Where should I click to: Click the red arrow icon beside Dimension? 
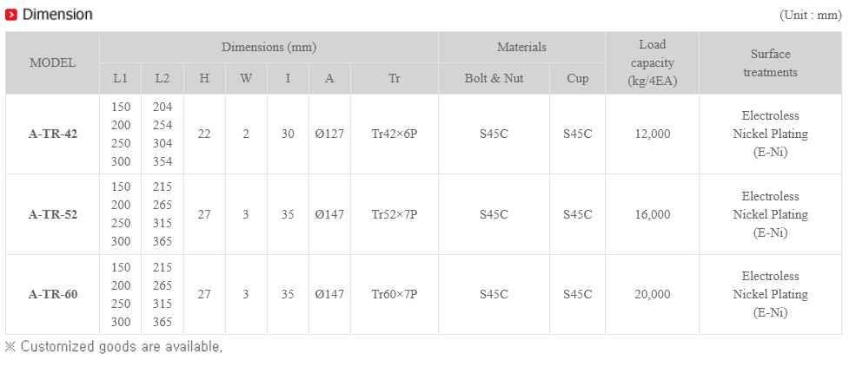(x=11, y=15)
